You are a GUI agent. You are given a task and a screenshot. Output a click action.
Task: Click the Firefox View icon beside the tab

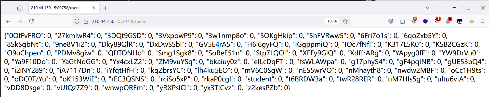[x=20, y=8]
